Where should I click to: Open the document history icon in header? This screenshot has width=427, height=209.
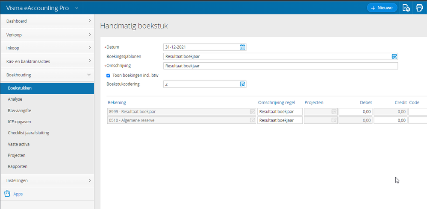(406, 8)
